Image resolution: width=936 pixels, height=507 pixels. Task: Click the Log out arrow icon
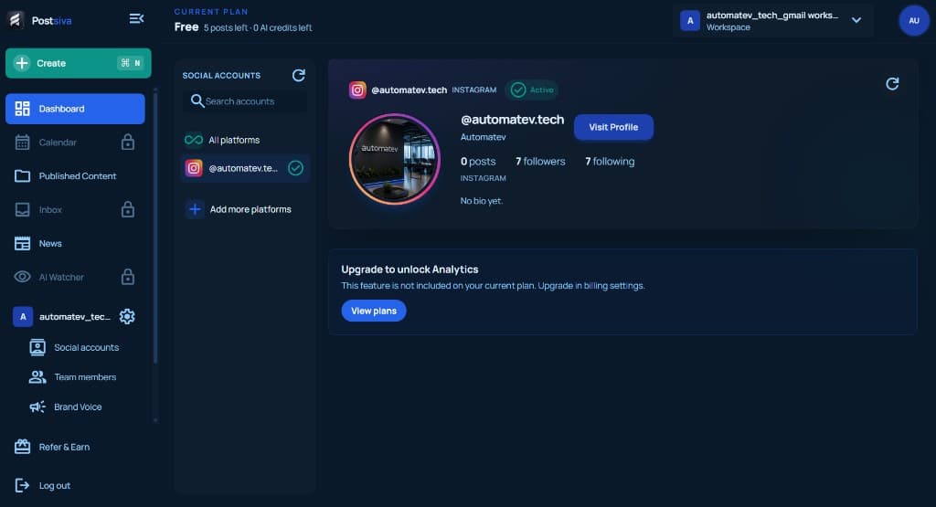tap(22, 485)
